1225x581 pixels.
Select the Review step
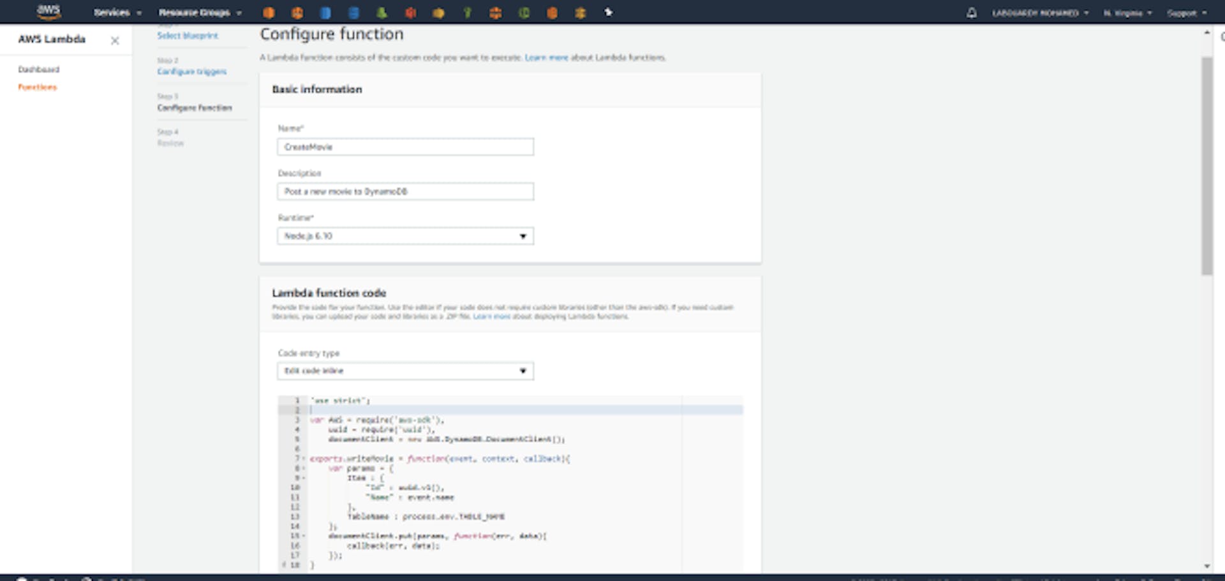[x=170, y=143]
